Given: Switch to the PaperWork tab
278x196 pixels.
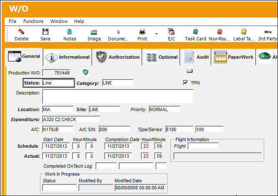Looking at the screenshot, I should click(x=233, y=57).
